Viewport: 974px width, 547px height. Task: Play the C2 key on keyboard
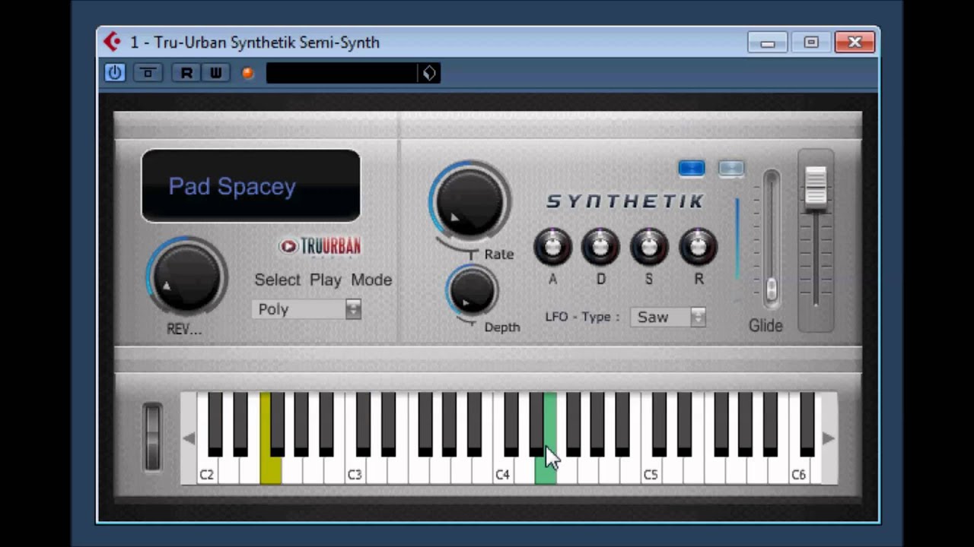click(x=206, y=471)
